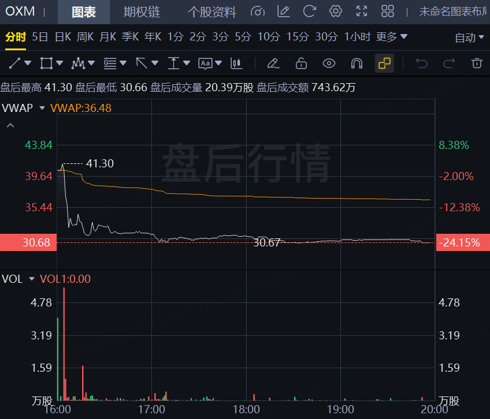Open the 自动 scale dropdown
The width and height of the screenshot is (490, 419).
tap(469, 38)
